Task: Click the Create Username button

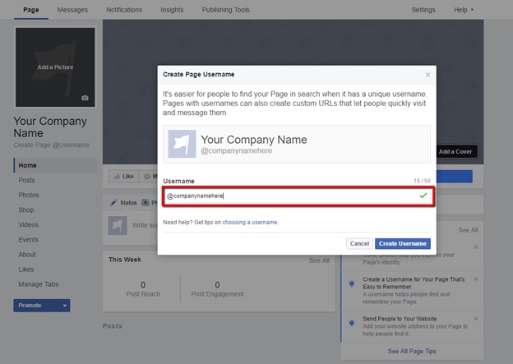Action: (x=402, y=244)
